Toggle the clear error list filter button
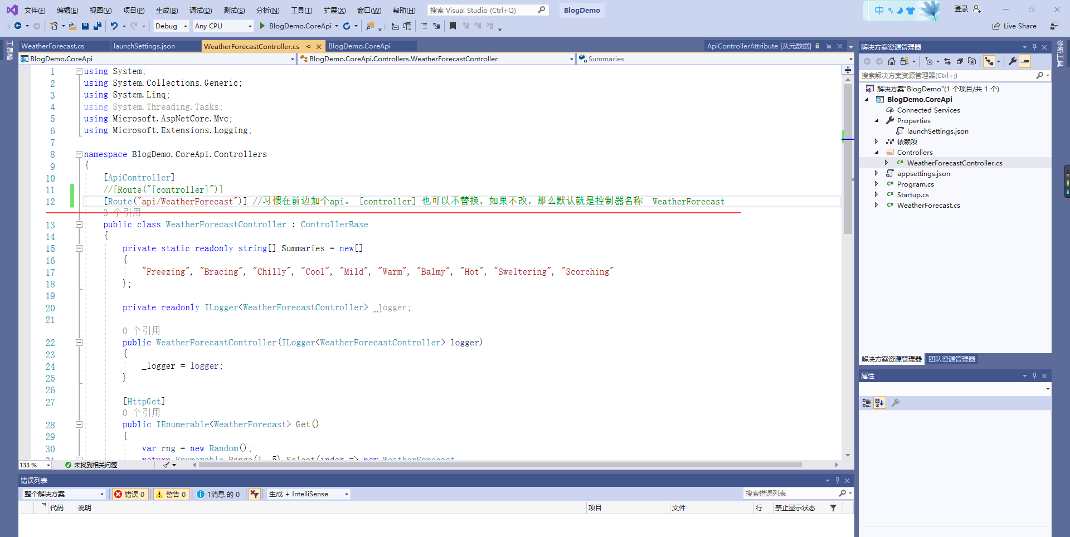 (x=255, y=494)
